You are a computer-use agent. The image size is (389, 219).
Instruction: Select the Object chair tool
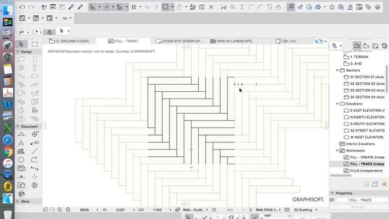35,110
